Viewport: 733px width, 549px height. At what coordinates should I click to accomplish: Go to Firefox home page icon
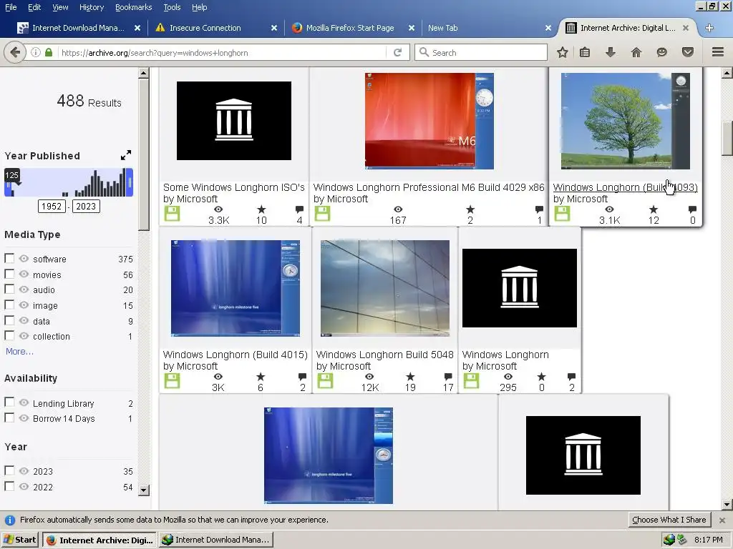coord(636,52)
